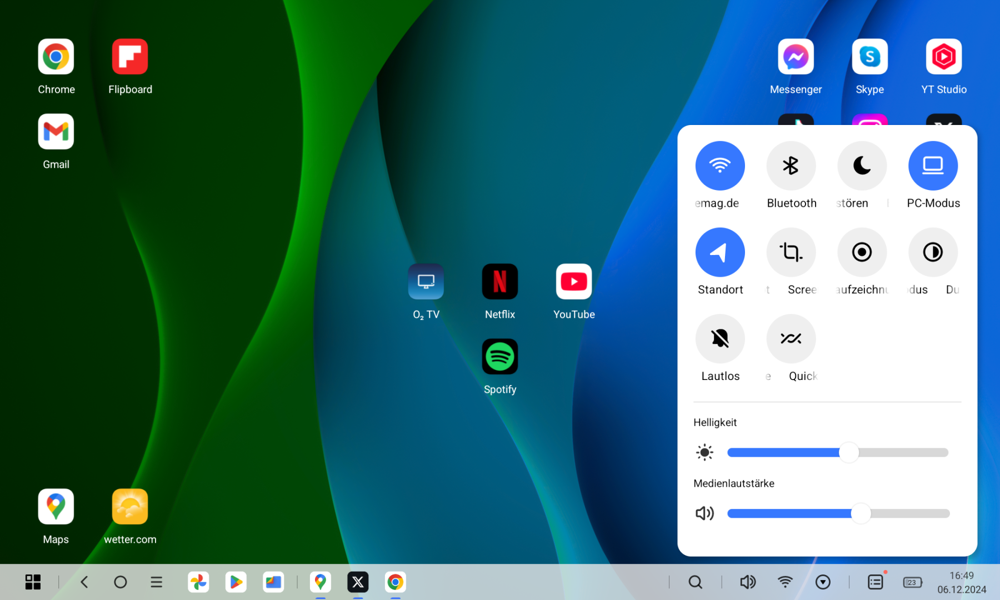Open the Files app in the taskbar

(273, 582)
